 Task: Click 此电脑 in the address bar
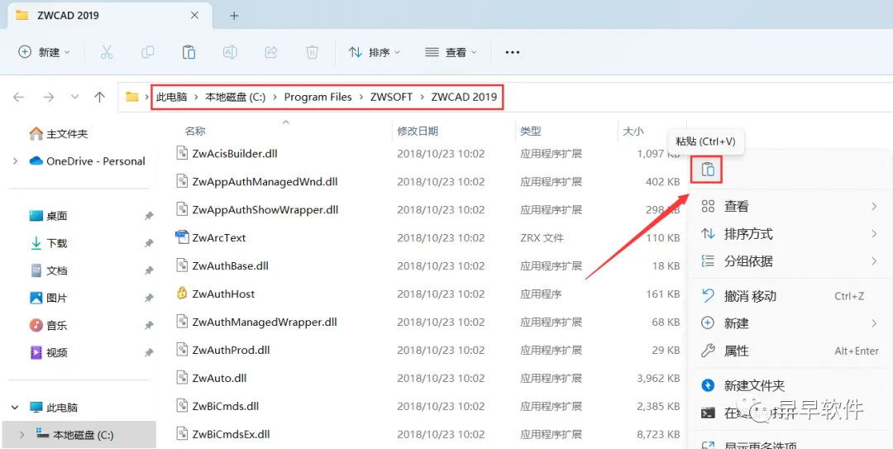point(171,97)
